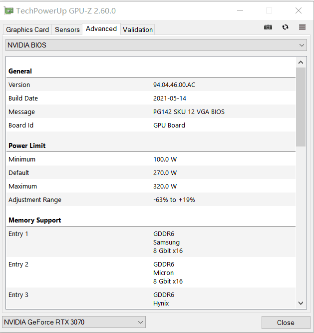
Task: Click the scrollbar up arrow
Action: point(301,62)
